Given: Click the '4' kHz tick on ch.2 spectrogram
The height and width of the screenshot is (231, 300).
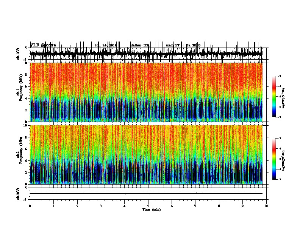Looking at the screenshot, I should tap(27, 161).
